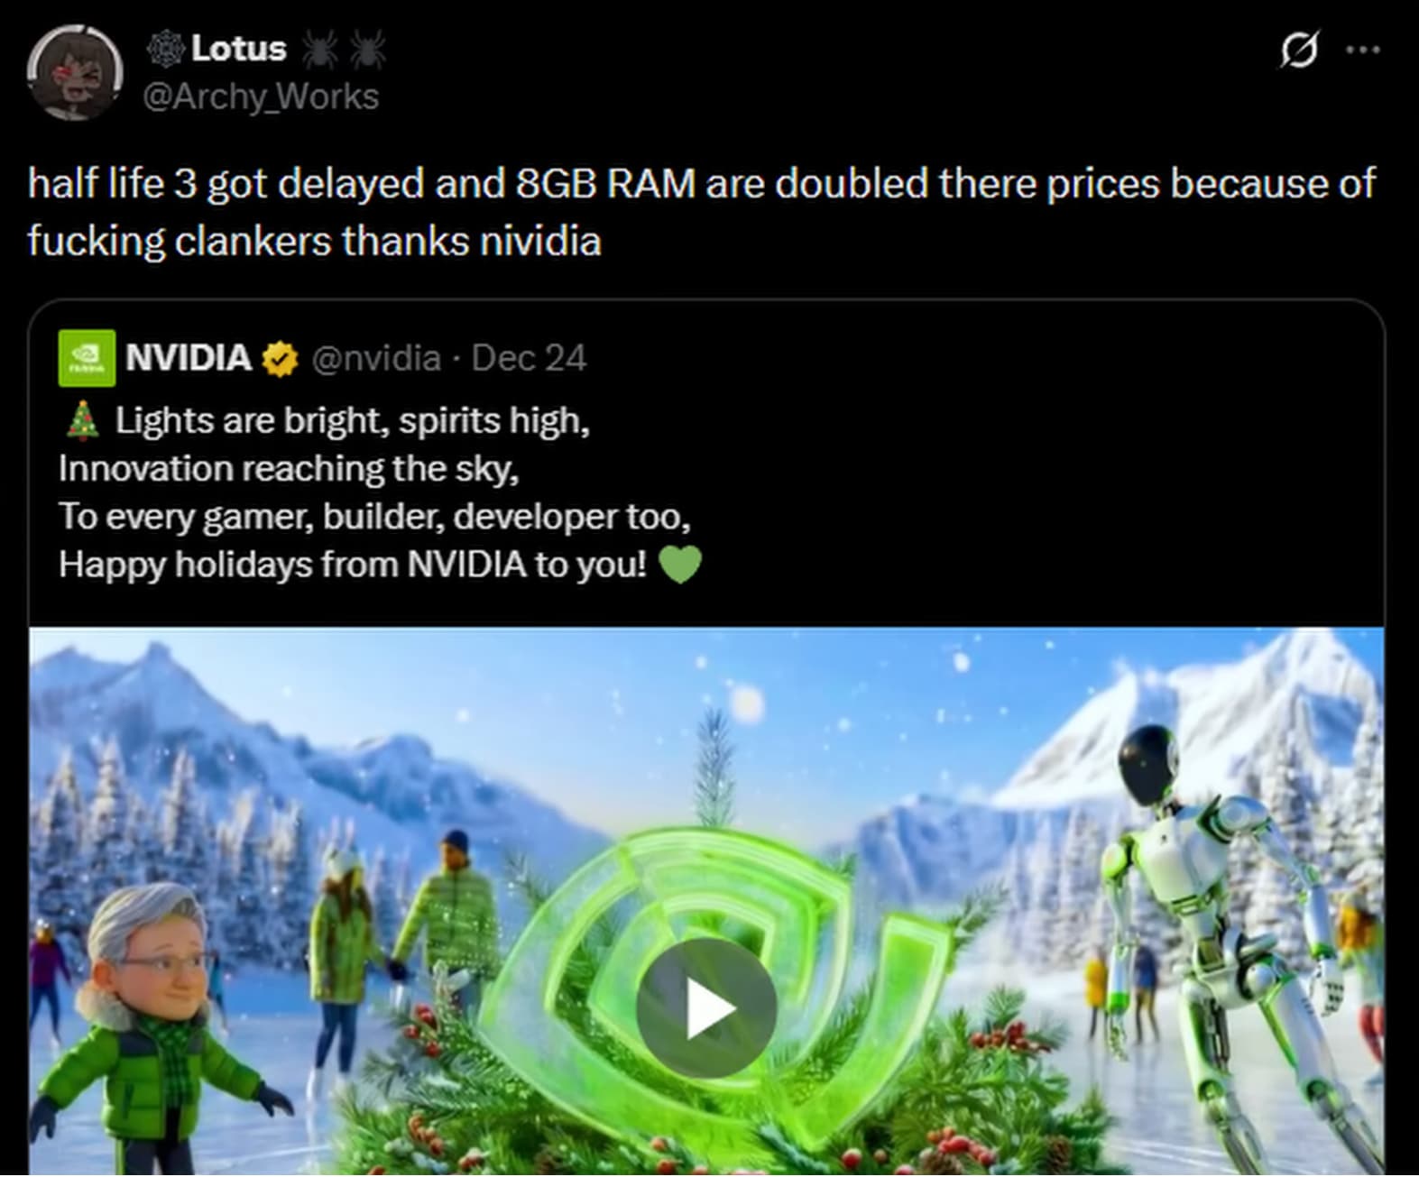This screenshot has width=1419, height=1177.
Task: Click the spider web emoji before Lotus
Action: pos(165,49)
